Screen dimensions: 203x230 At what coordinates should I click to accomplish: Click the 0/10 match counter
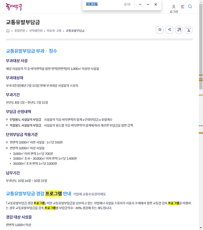point(127,5)
